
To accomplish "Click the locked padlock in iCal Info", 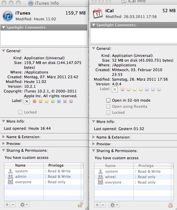I will point(170,205).
